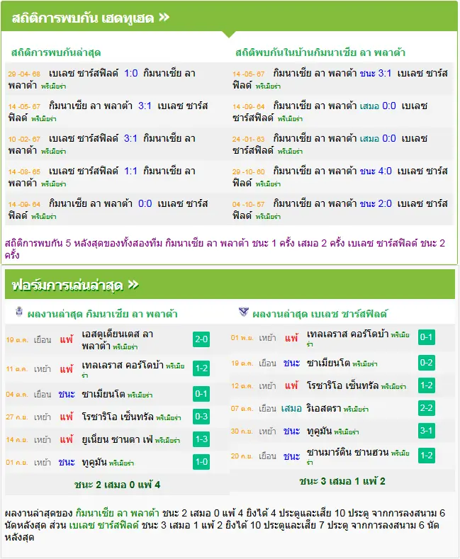The image size is (460, 559).
Task: Select opponent เอสตูเดียนเตส ลา พลาต้า
Action: pos(118,340)
